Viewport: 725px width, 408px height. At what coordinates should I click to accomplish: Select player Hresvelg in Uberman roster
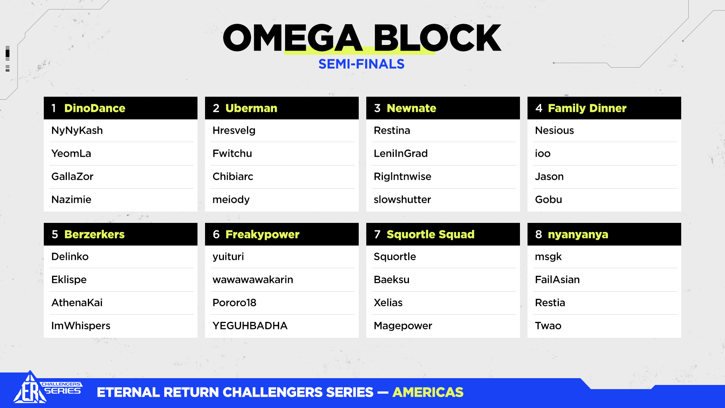point(234,130)
